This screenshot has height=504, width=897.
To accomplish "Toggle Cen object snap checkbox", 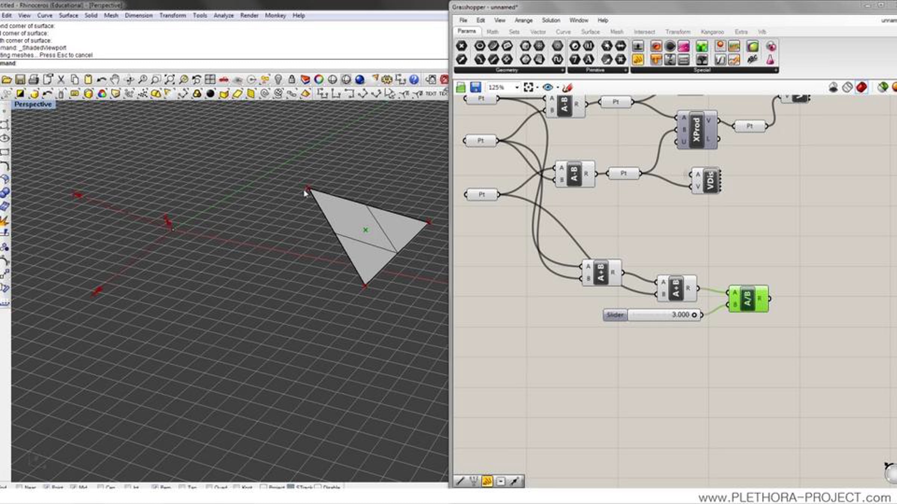I will (101, 487).
